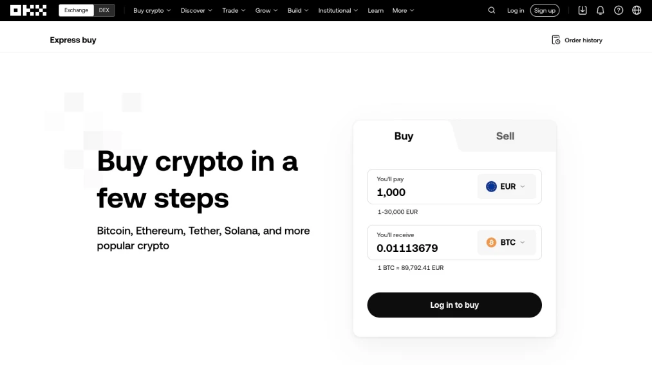Open the search magnifier icon
Image resolution: width=652 pixels, height=365 pixels.
[x=492, y=10]
